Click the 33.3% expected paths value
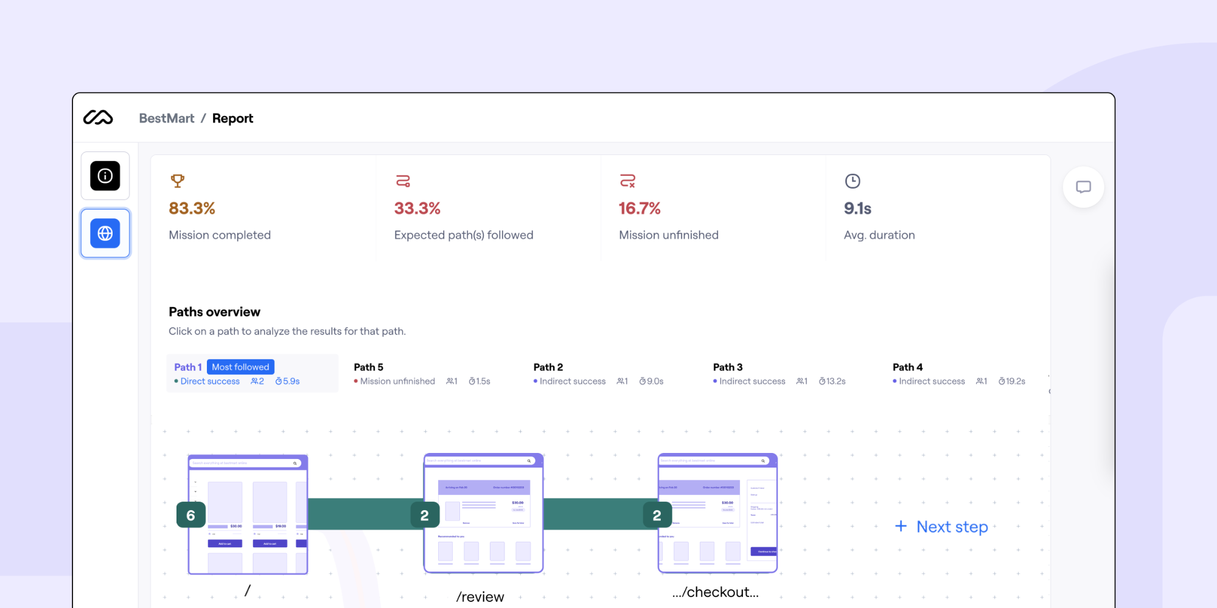 417,208
